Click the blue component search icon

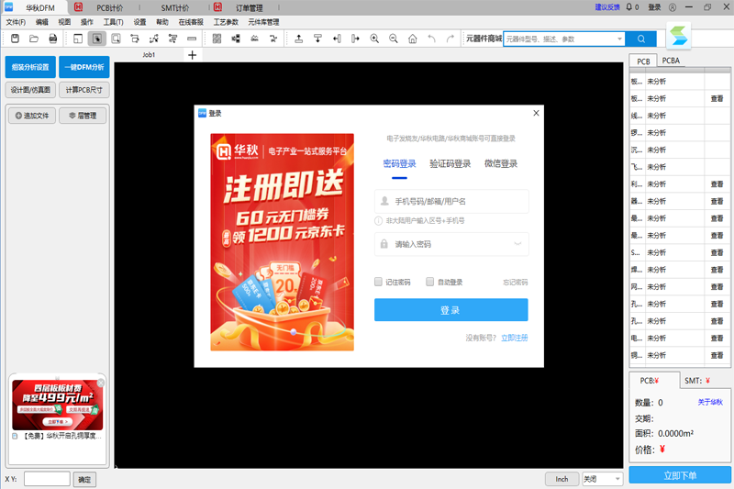640,39
